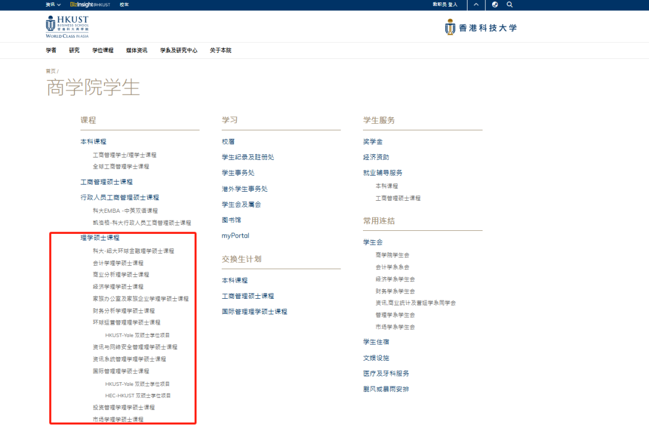Open myPortal link
This screenshot has height=425, width=649.
tap(236, 236)
